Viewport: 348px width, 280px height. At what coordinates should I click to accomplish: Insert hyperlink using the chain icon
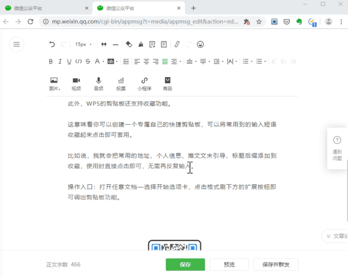(177, 44)
